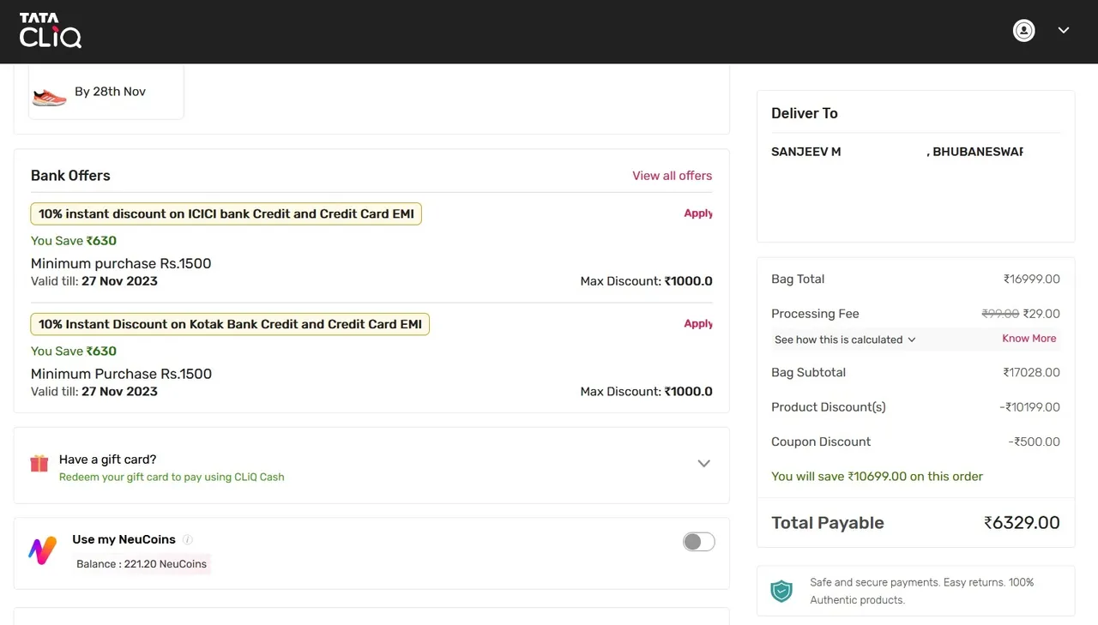Viewport: 1098px width, 625px height.
Task: Click the By 28th Nov delivery date
Action: tap(110, 92)
